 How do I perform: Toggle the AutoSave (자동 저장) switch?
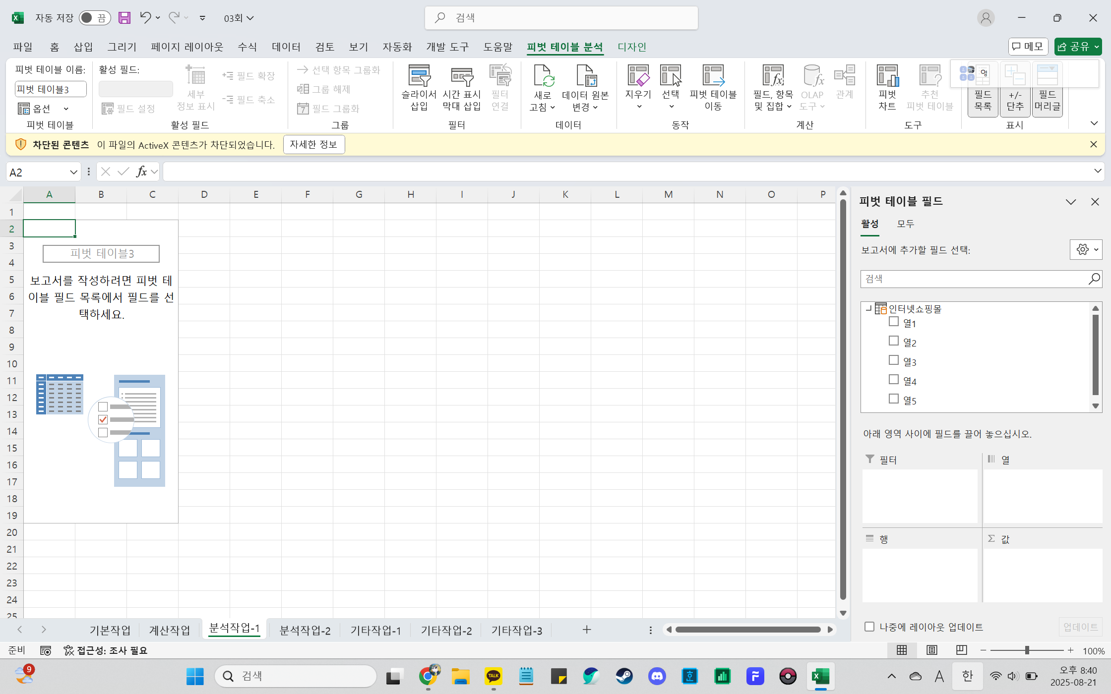click(94, 18)
